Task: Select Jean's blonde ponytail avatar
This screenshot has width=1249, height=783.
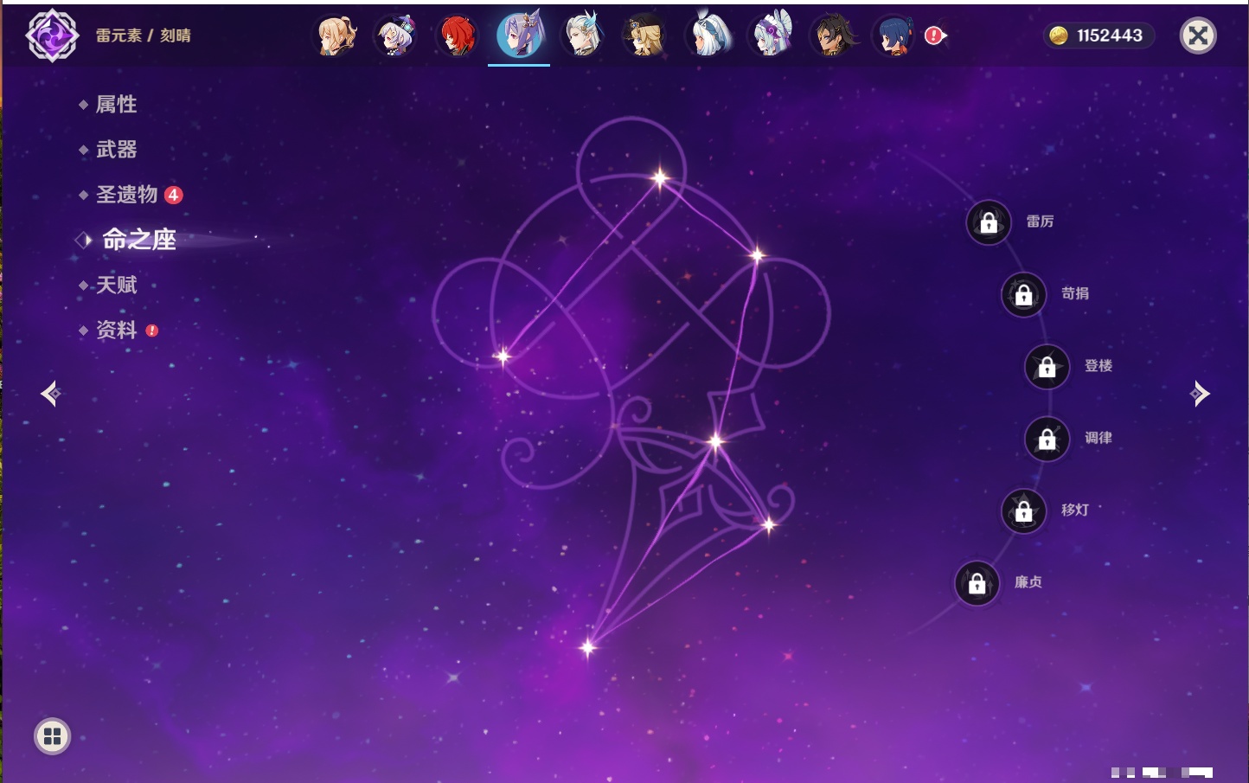Action: [x=334, y=35]
